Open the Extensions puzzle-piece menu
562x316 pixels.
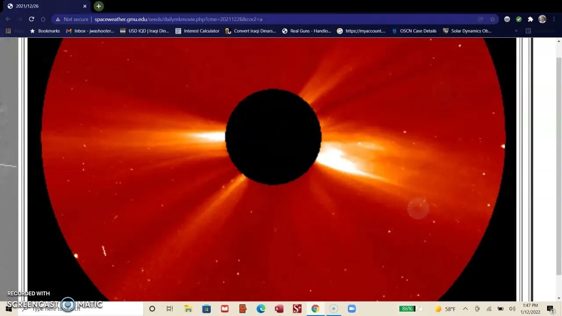click(x=530, y=19)
